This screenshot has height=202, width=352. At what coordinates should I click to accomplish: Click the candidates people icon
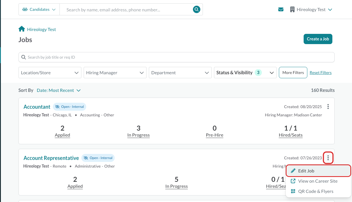coord(25,9)
